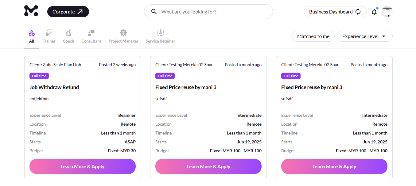
Task: Expand the Experience Level dropdown
Action: point(364,36)
